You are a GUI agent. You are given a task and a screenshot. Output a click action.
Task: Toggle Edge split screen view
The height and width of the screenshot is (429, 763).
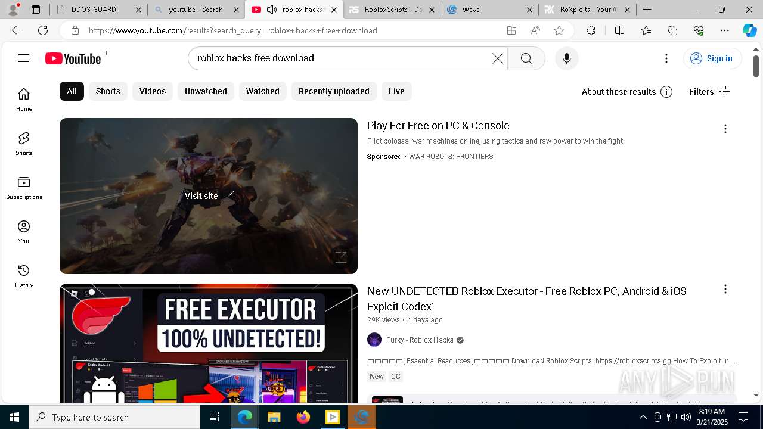(x=619, y=30)
